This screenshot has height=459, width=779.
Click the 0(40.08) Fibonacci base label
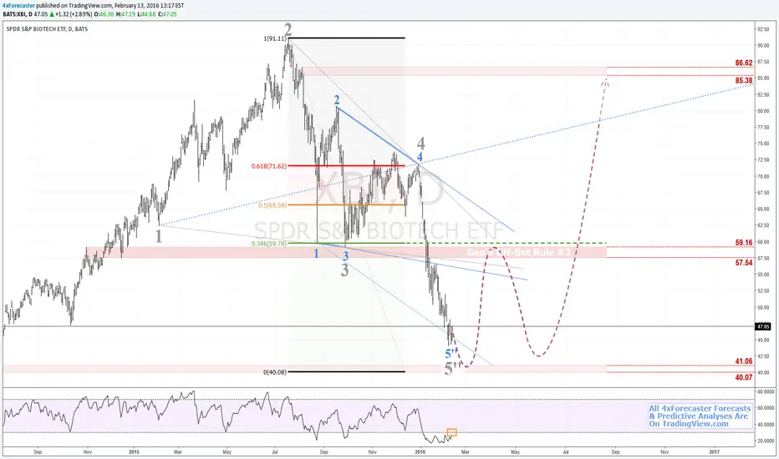pyautogui.click(x=275, y=372)
